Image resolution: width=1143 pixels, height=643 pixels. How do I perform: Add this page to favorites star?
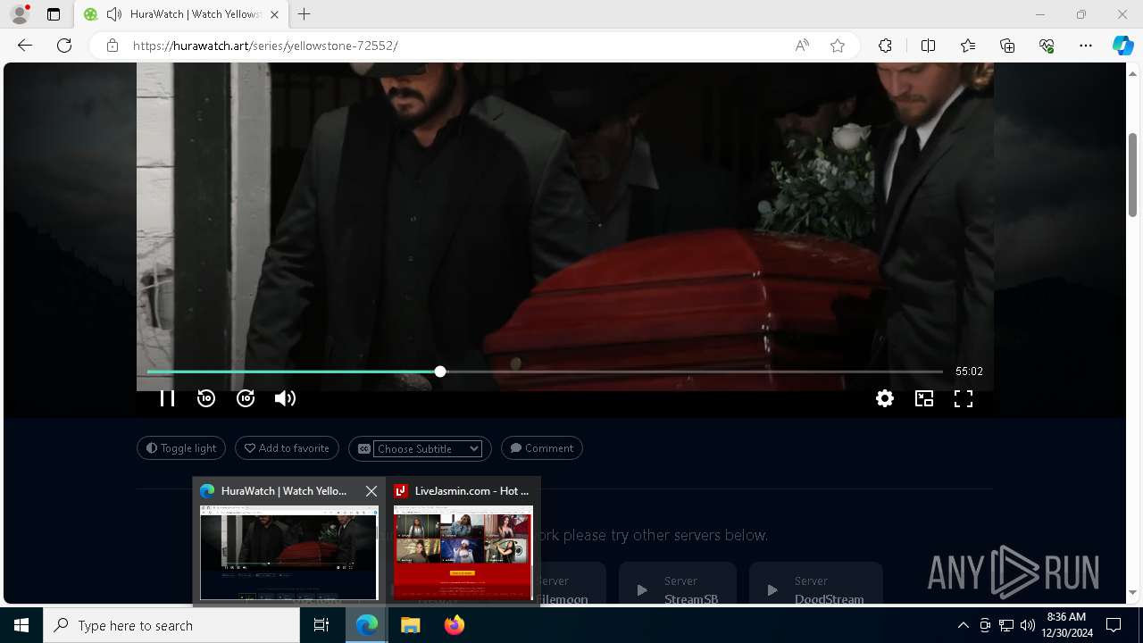[x=838, y=46]
